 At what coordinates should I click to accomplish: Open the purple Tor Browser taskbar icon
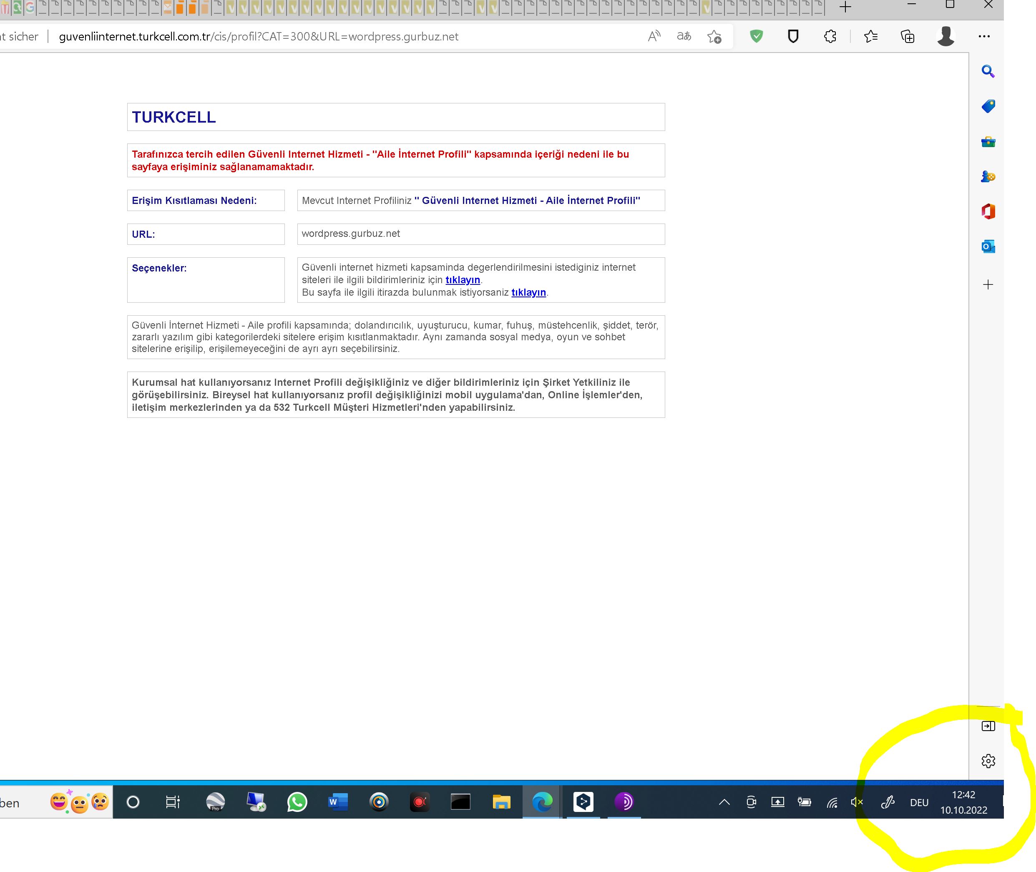pos(624,802)
